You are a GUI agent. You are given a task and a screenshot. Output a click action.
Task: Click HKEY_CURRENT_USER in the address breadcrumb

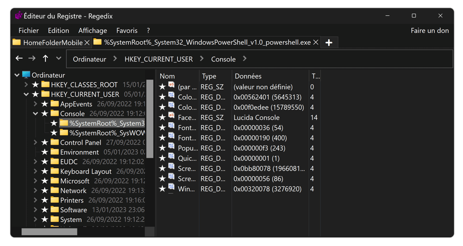[158, 59]
